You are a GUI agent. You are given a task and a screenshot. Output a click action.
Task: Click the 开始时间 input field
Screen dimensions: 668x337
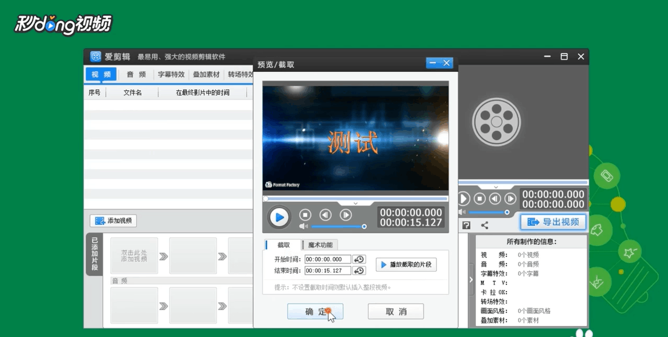point(328,259)
